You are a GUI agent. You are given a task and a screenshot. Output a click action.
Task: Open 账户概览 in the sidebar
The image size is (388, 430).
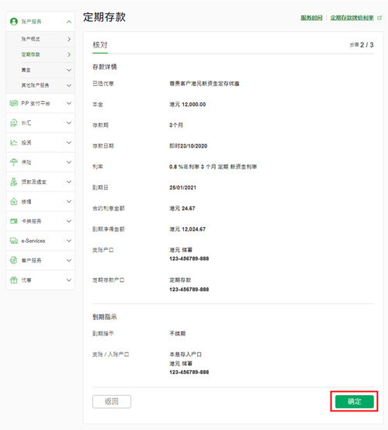point(30,39)
